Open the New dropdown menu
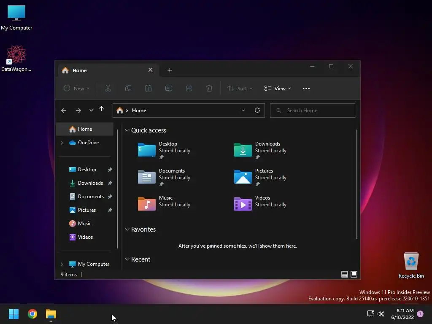The height and width of the screenshot is (324, 432). click(x=76, y=89)
